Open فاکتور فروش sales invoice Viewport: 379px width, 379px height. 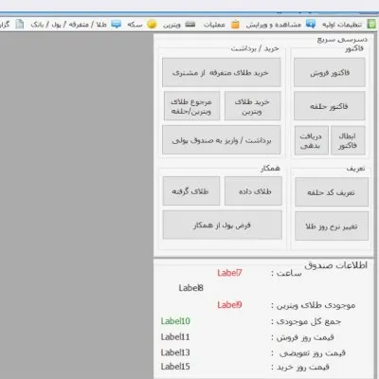pyautogui.click(x=330, y=72)
